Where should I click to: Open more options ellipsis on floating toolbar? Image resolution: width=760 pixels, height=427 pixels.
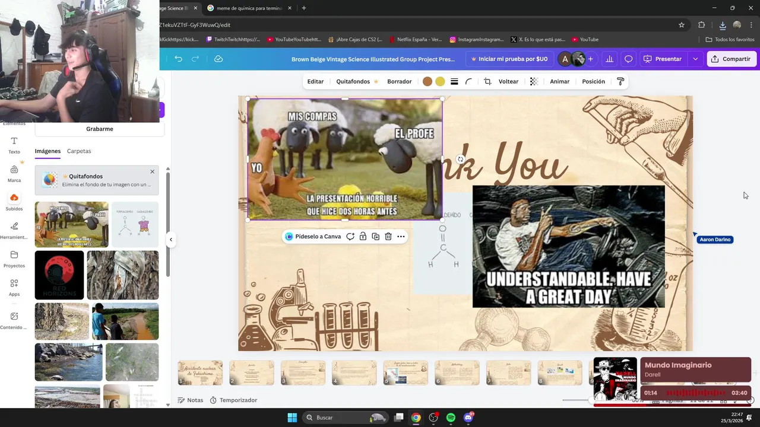(401, 237)
